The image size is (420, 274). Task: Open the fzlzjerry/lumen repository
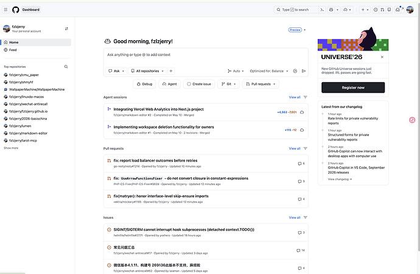20,126
